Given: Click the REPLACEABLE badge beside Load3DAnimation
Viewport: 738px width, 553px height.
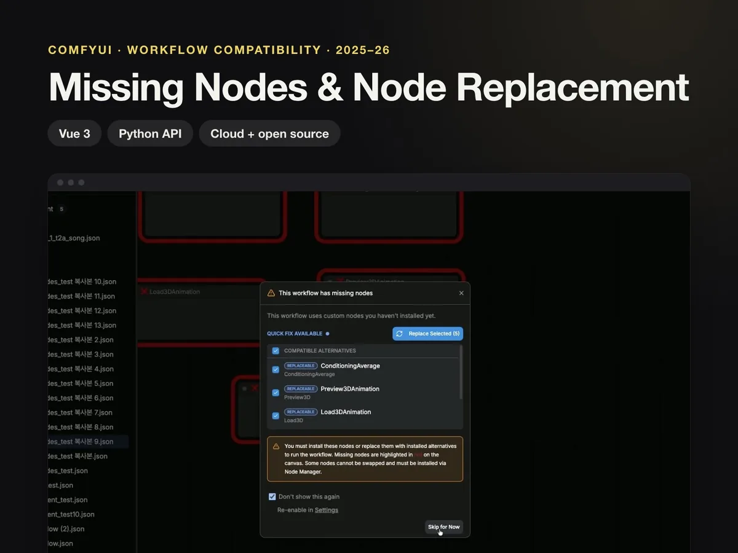Looking at the screenshot, I should 301,412.
